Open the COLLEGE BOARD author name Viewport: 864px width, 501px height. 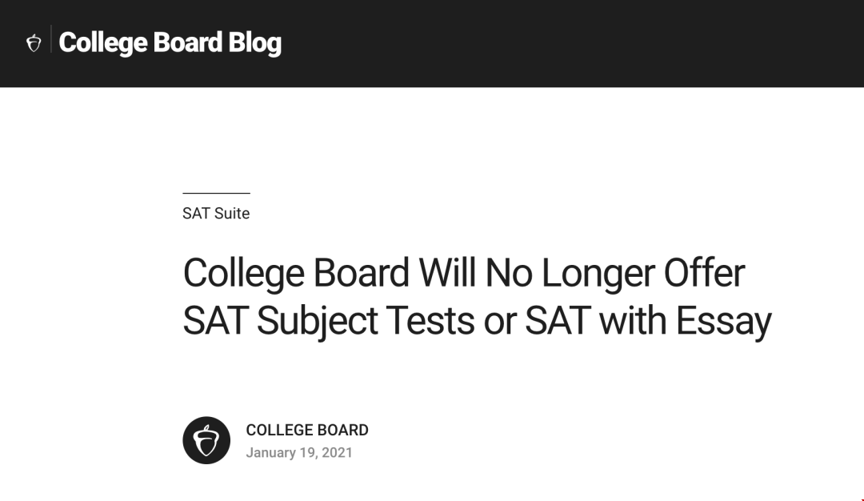point(307,430)
